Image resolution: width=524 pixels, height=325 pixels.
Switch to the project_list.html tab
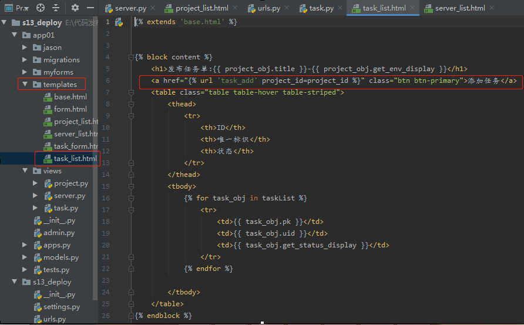[x=201, y=8]
